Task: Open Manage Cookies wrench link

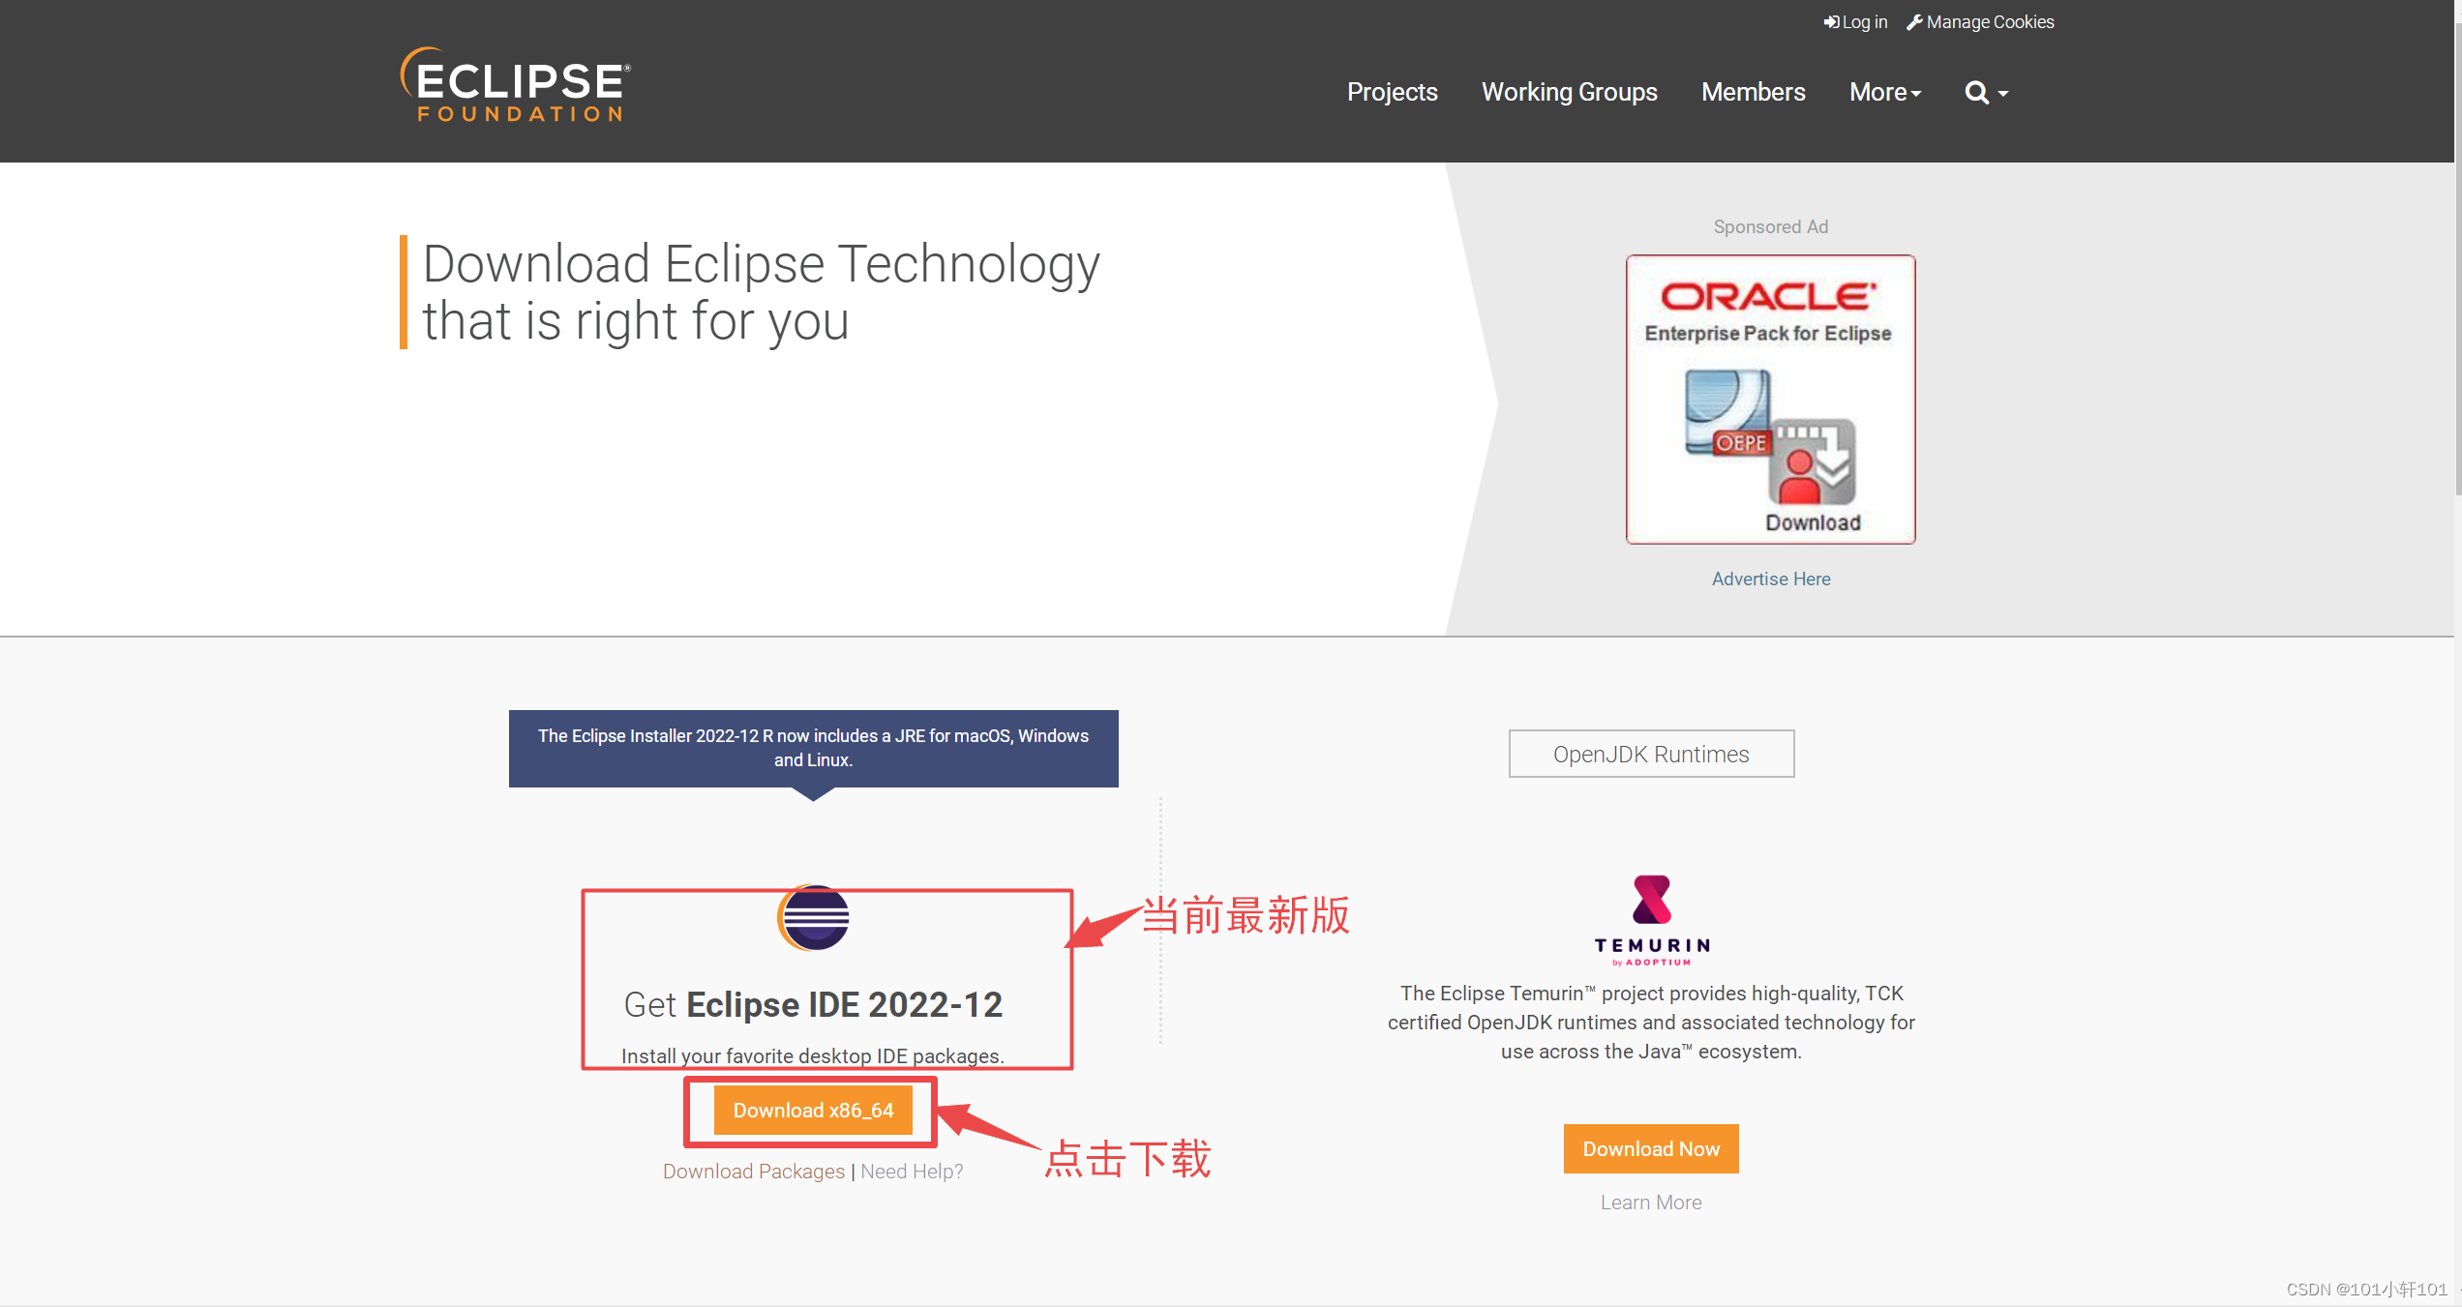Action: [x=1980, y=22]
